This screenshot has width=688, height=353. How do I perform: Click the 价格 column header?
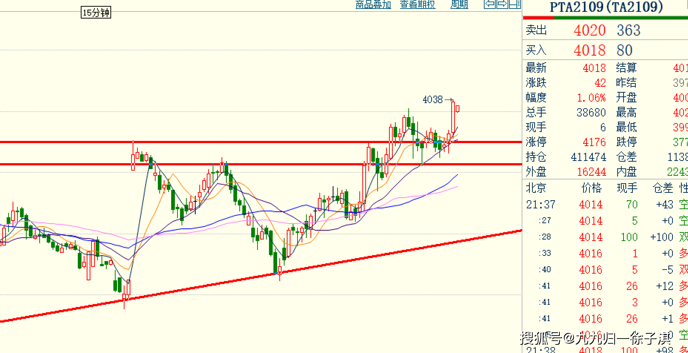click(x=591, y=188)
